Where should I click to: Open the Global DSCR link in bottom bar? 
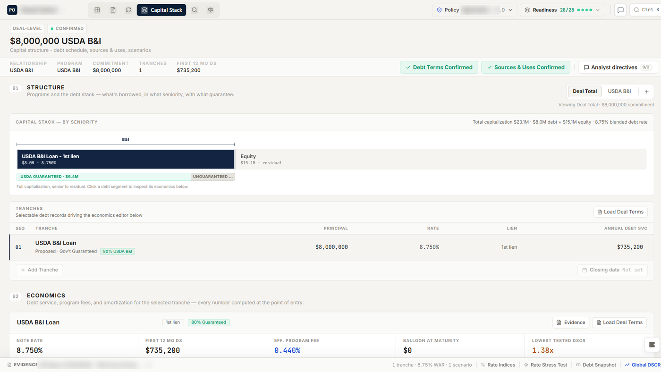pos(643,365)
